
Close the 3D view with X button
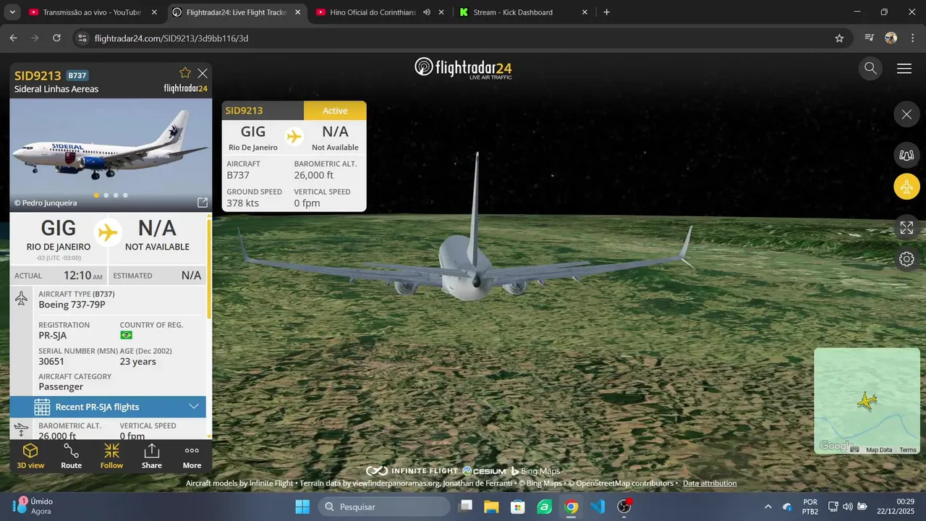[x=906, y=114]
